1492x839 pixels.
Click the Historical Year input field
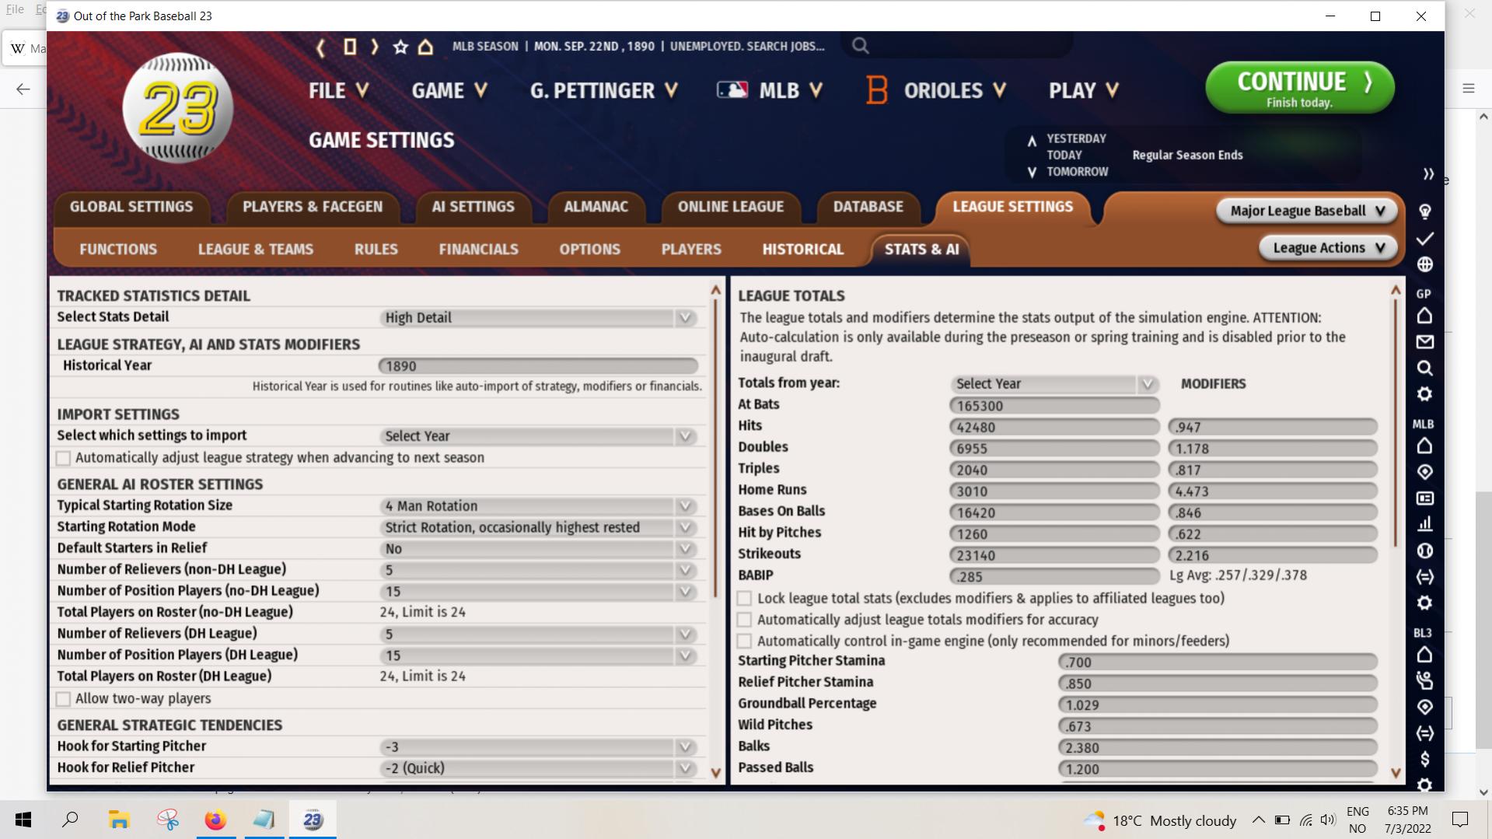(538, 366)
